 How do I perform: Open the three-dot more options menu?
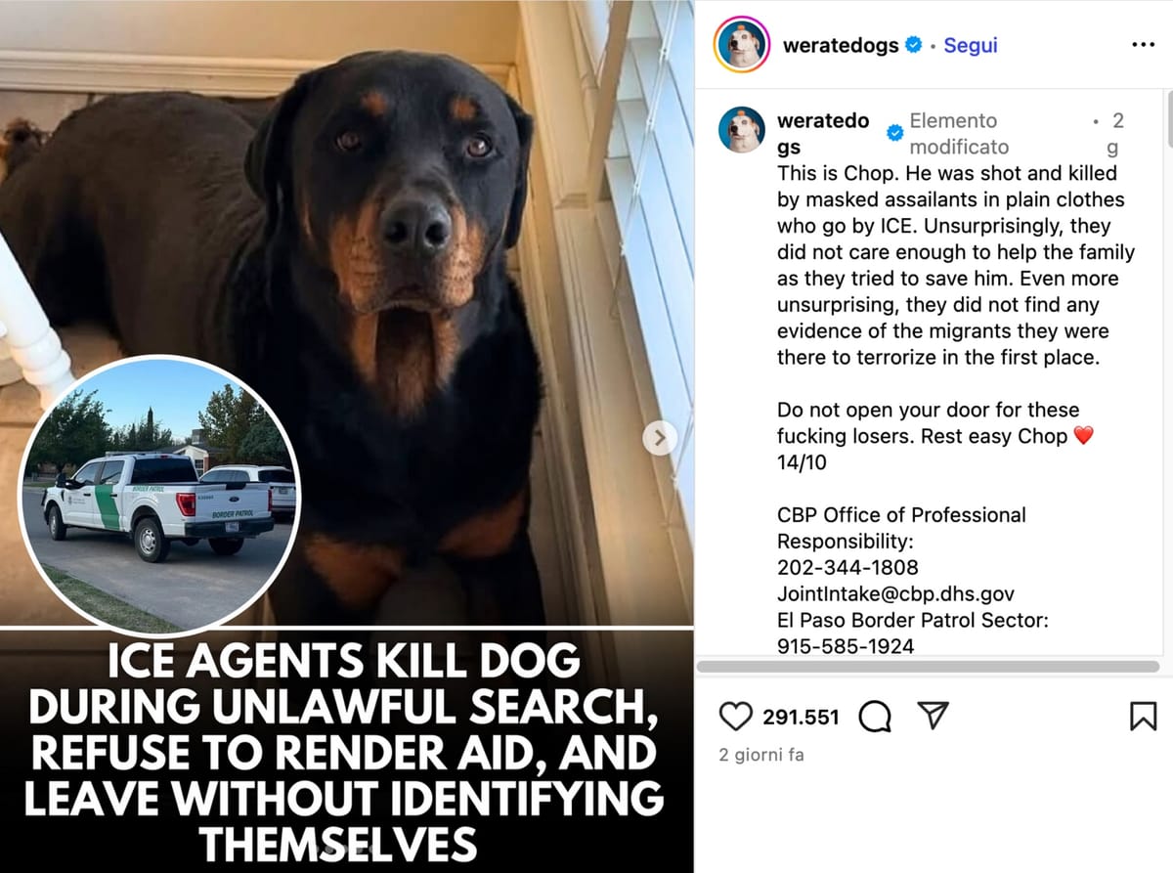pyautogui.click(x=1143, y=45)
